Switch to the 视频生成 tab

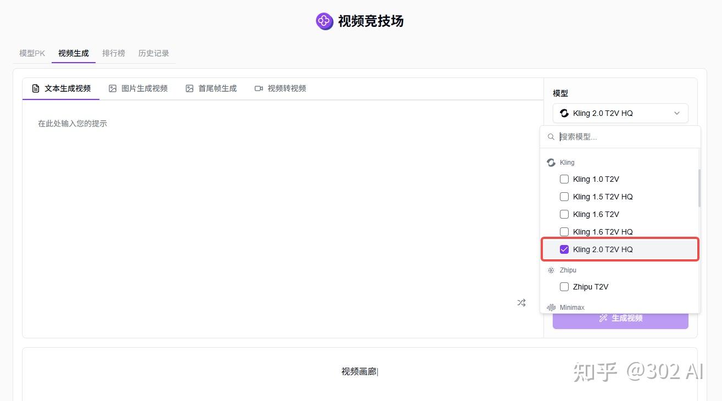coord(74,53)
